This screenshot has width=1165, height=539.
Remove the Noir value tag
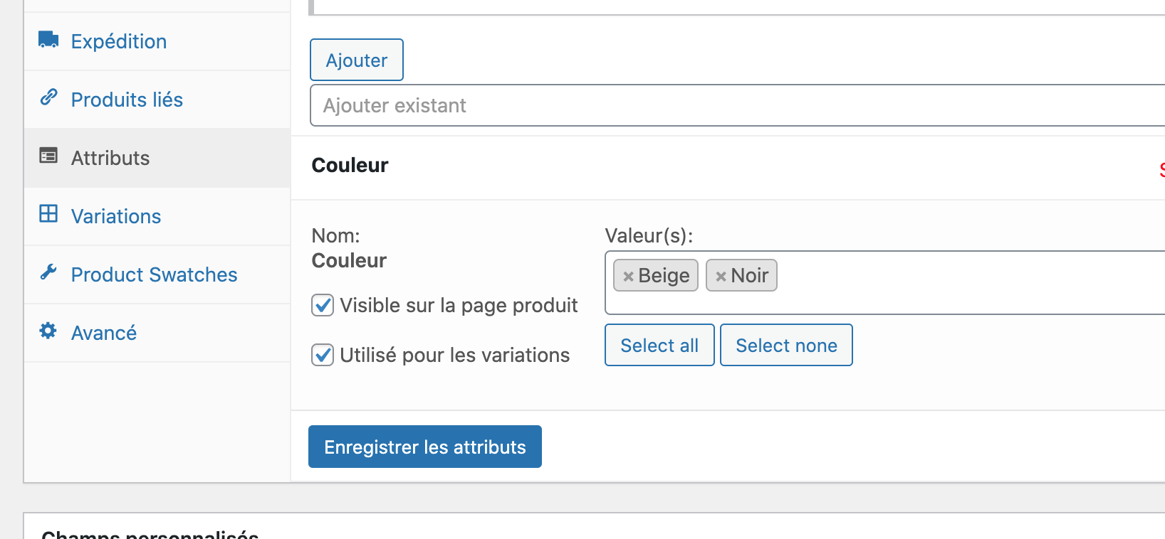click(x=721, y=277)
